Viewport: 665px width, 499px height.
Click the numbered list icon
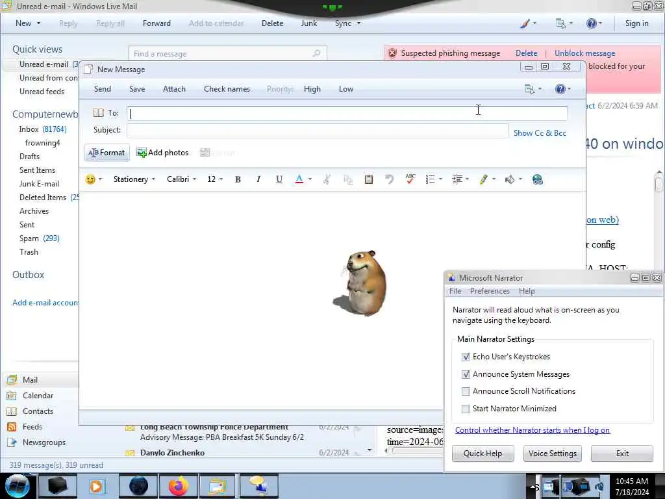(430, 179)
